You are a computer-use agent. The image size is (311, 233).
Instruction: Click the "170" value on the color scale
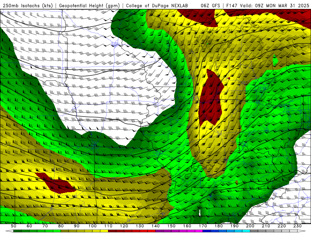coord(203,226)
